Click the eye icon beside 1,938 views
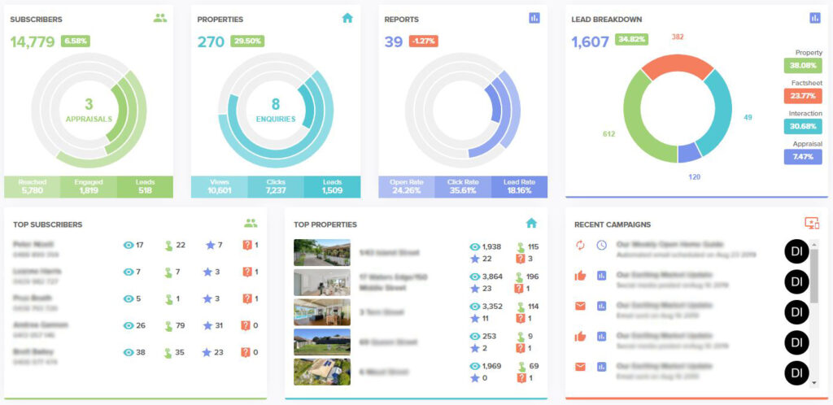Image resolution: width=833 pixels, height=405 pixels. coord(475,246)
